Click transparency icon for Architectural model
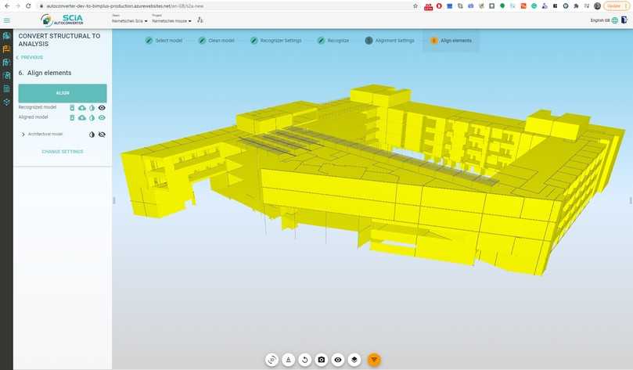Viewport: 633px width, 370px height. point(92,135)
